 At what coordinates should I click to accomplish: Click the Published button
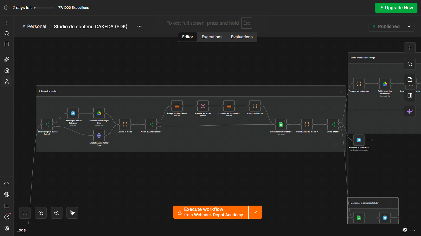pos(386,26)
